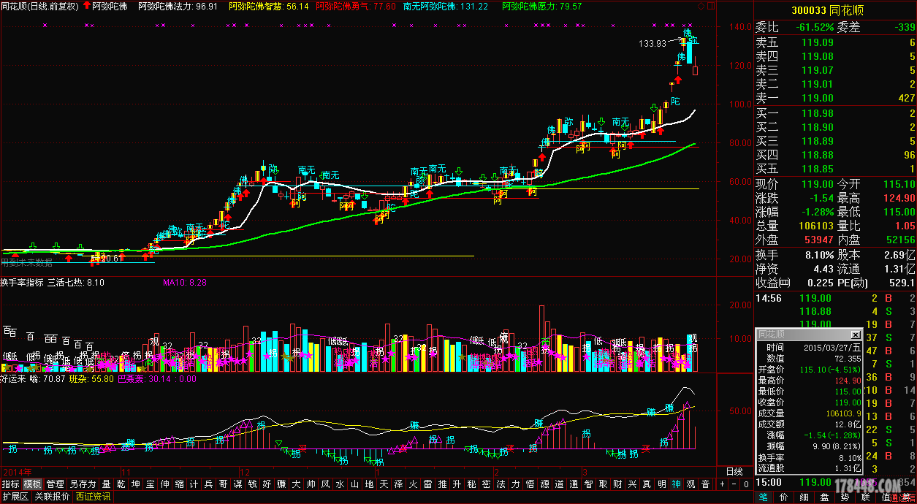Screen dimensions: 917x504
Task: Select the highlighted 神 template button
Action: click(676, 484)
